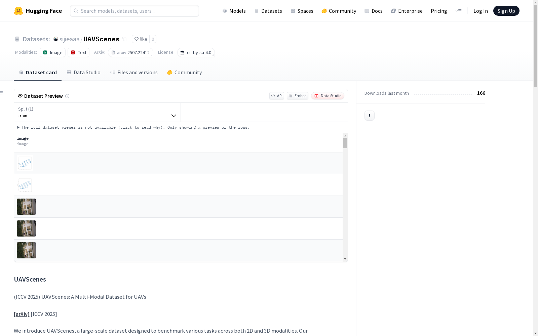
Task: Open the [arXiv] link in description
Action: pos(22,314)
